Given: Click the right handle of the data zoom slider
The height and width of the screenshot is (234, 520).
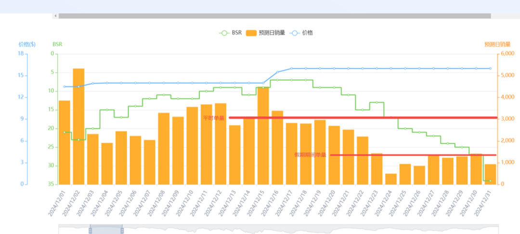Looking at the screenshot, I should pos(122,230).
